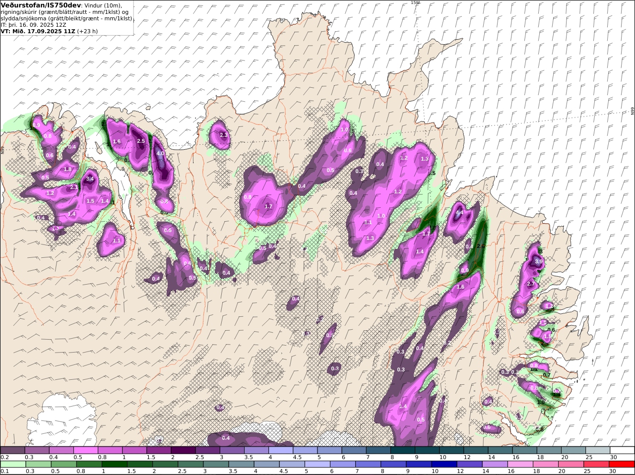Screen dimensions: 635x475
Task: Click the 0.8 swatch in the purple snow legend
Action: click(x=110, y=450)
